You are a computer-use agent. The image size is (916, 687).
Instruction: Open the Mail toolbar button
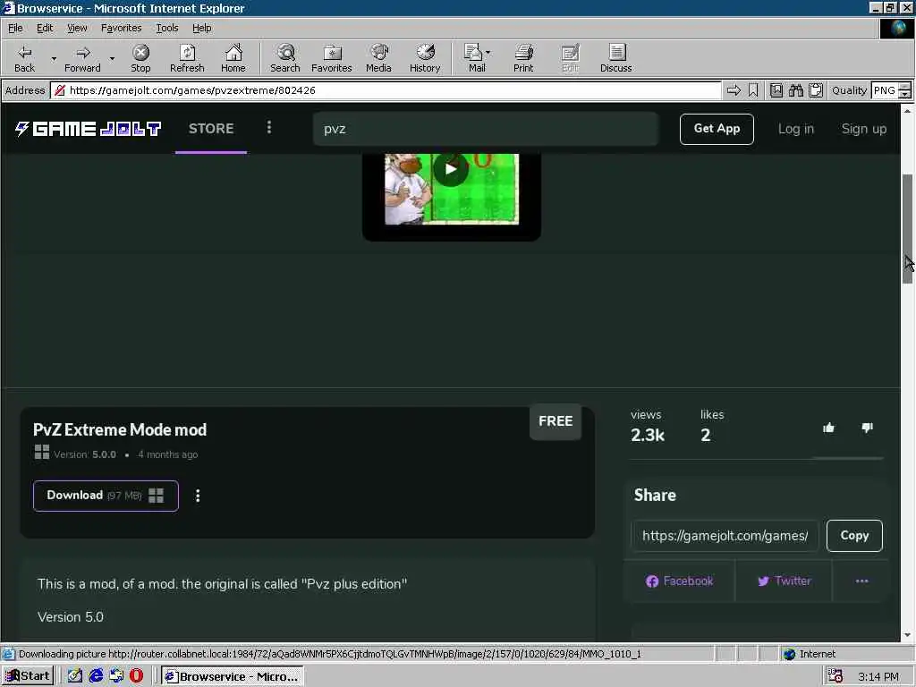pyautogui.click(x=475, y=58)
